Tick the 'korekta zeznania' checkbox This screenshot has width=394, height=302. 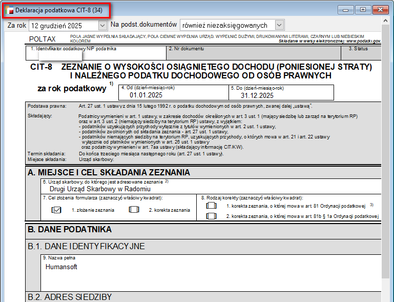pyautogui.click(x=134, y=210)
